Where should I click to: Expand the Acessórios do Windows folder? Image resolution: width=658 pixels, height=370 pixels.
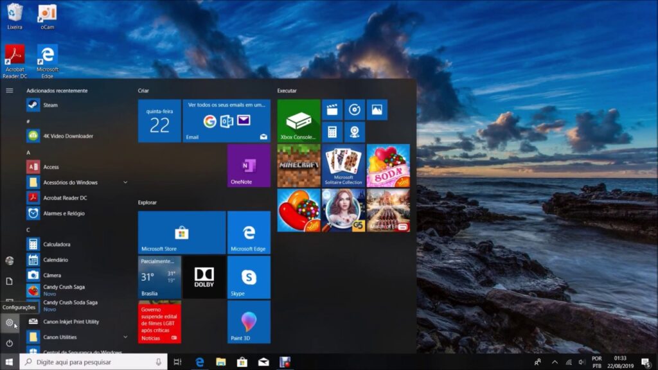tap(125, 182)
